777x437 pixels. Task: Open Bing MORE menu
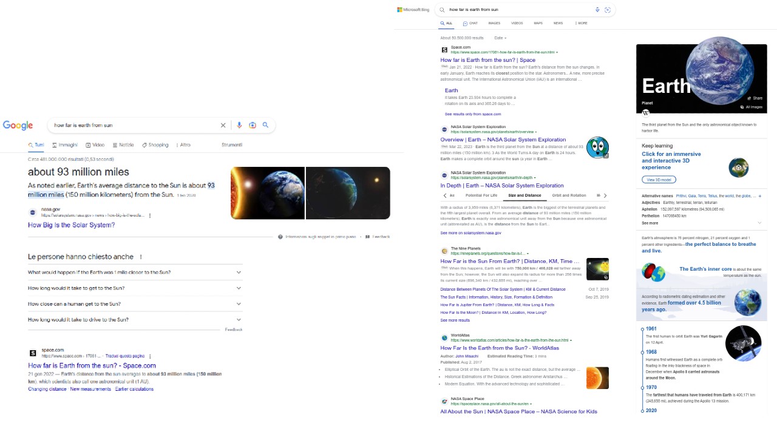(581, 23)
